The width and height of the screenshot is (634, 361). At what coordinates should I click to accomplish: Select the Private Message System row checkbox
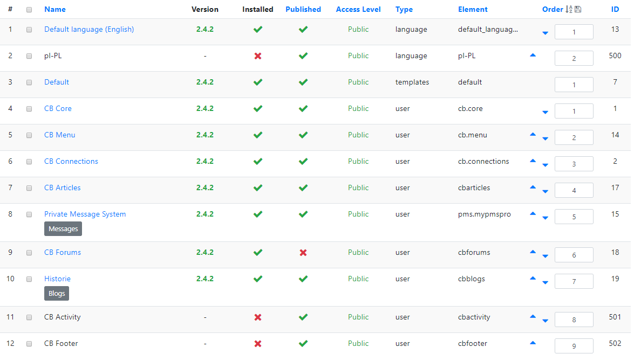point(29,214)
